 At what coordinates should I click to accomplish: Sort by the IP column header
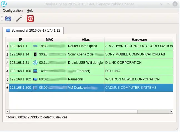(21, 40)
